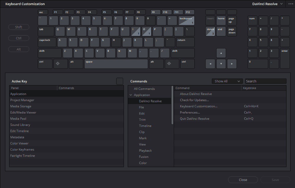
Task: Open the DaVinci Resolve preset dropdown
Action: pos(267,4)
